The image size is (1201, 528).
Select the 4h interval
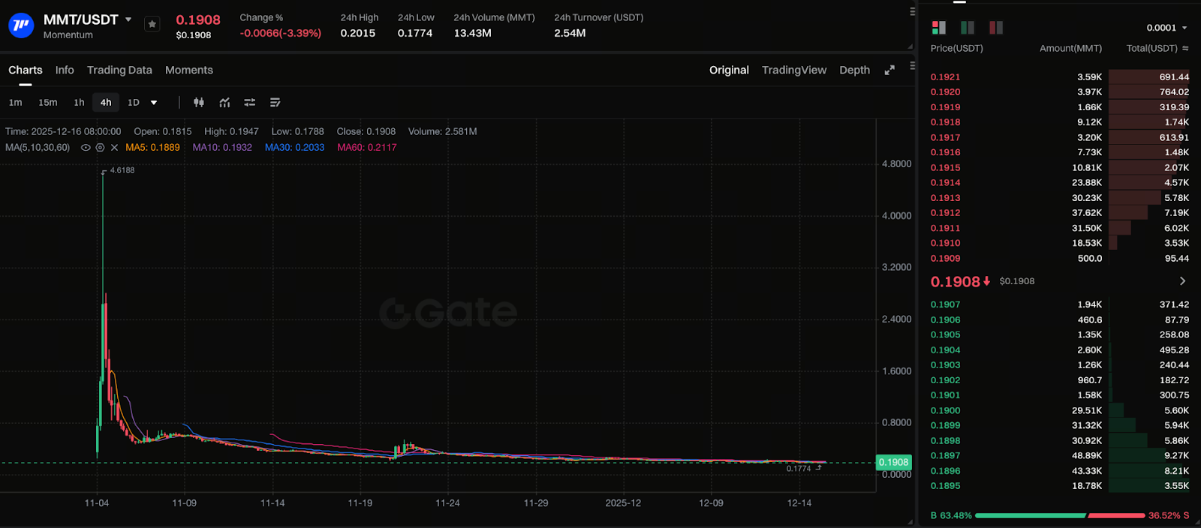coord(106,103)
